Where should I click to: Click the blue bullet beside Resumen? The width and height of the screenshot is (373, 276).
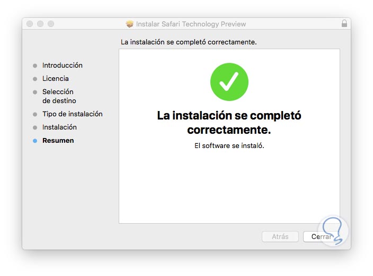(35, 141)
